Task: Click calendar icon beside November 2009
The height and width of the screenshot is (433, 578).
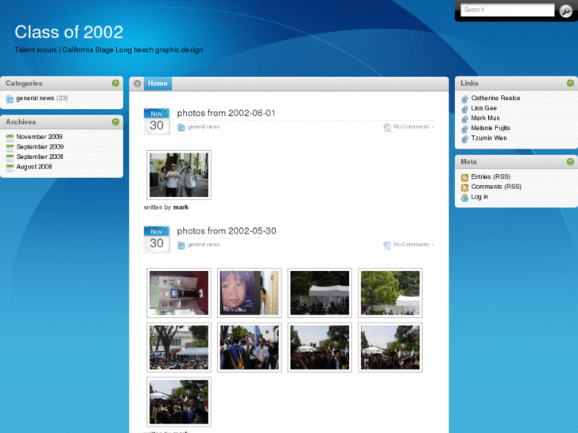Action: 10,137
